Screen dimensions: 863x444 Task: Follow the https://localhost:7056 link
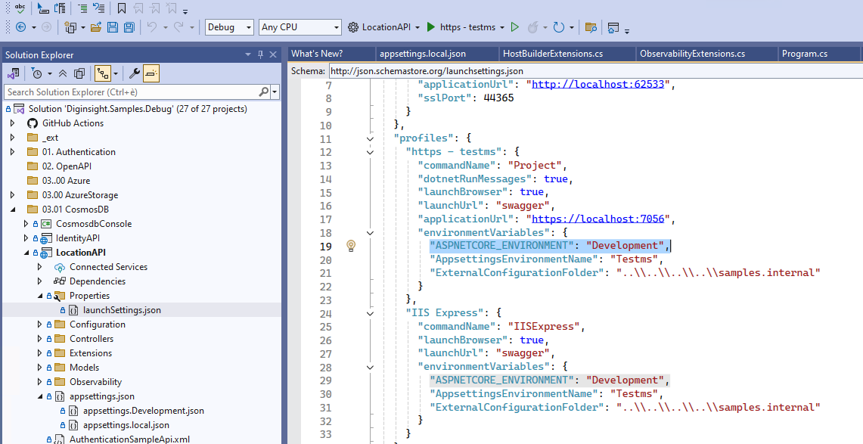[x=599, y=219]
